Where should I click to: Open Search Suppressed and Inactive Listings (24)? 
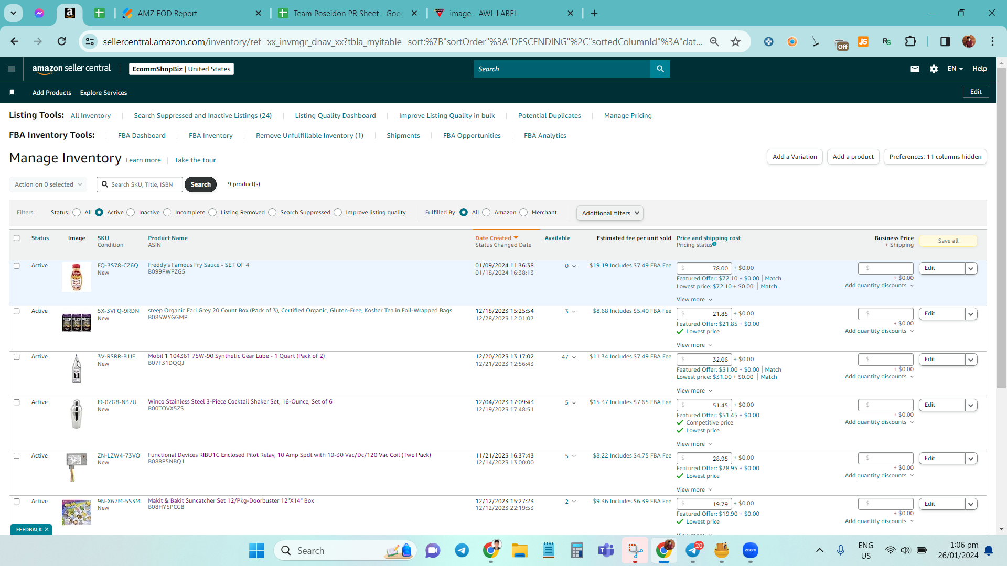[202, 115]
